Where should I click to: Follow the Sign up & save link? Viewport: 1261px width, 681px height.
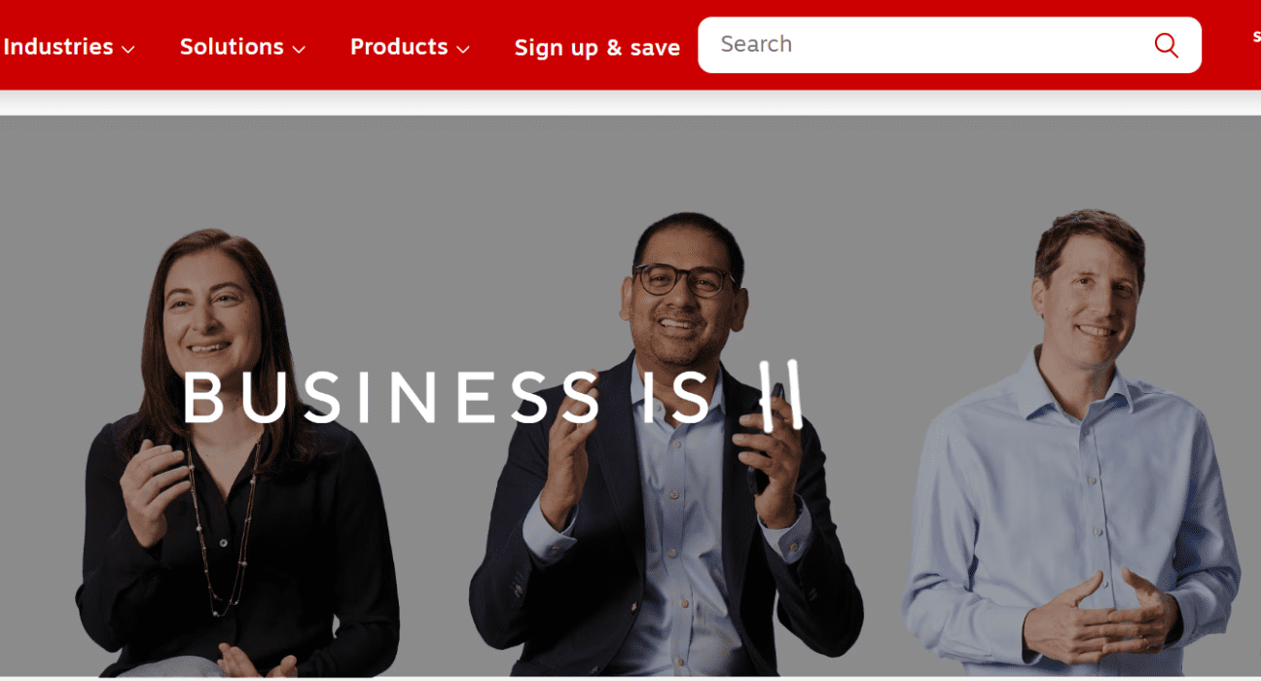coord(596,48)
